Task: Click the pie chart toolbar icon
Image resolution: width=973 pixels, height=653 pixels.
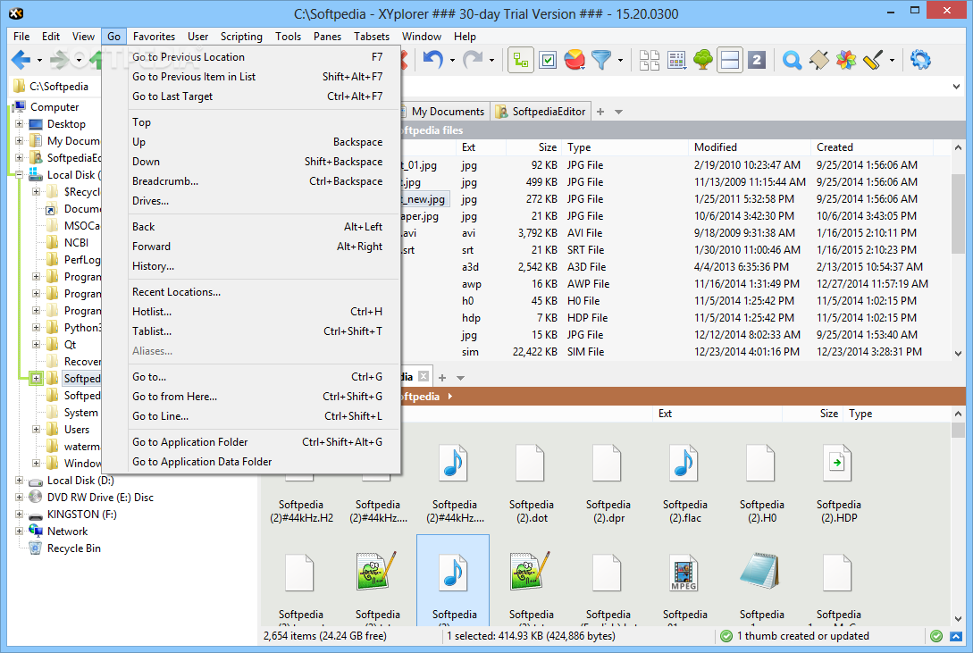Action: tap(575, 60)
